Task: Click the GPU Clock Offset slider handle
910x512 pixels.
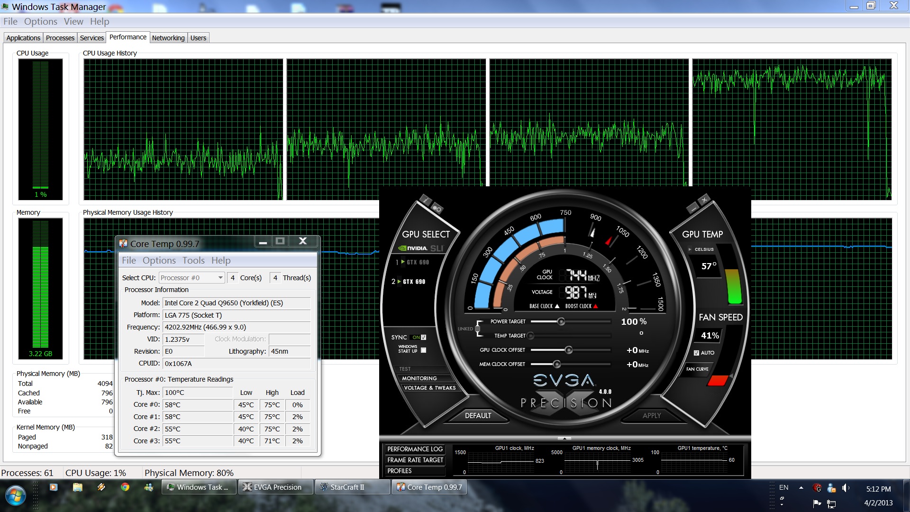Action: [x=568, y=350]
